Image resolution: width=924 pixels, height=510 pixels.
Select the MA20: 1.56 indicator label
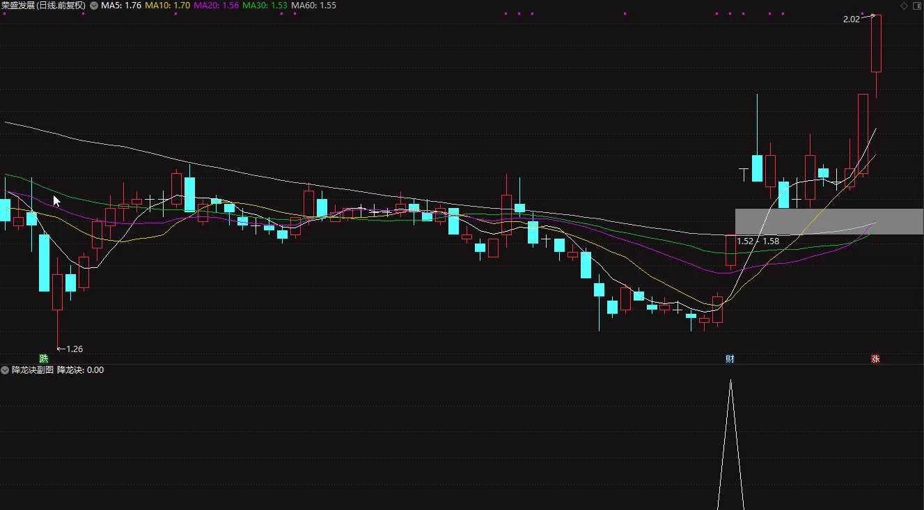click(x=217, y=6)
